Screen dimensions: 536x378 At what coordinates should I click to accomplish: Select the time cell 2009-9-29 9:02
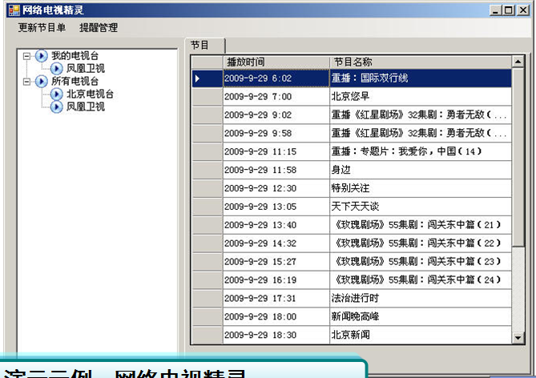pyautogui.click(x=276, y=115)
